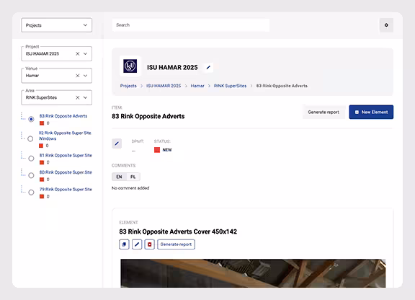Select 82 Rink Opposite Super Site Windows radio
This screenshot has width=415, height=300.
pyautogui.click(x=30, y=139)
